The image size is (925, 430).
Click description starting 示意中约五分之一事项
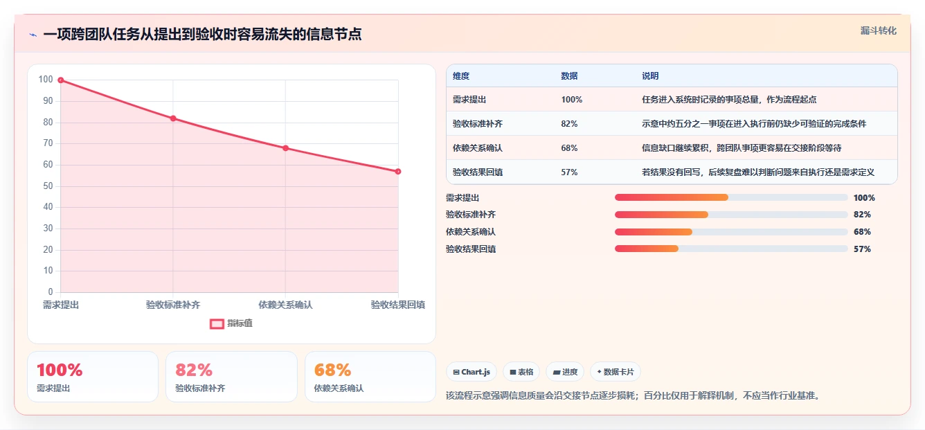754,124
